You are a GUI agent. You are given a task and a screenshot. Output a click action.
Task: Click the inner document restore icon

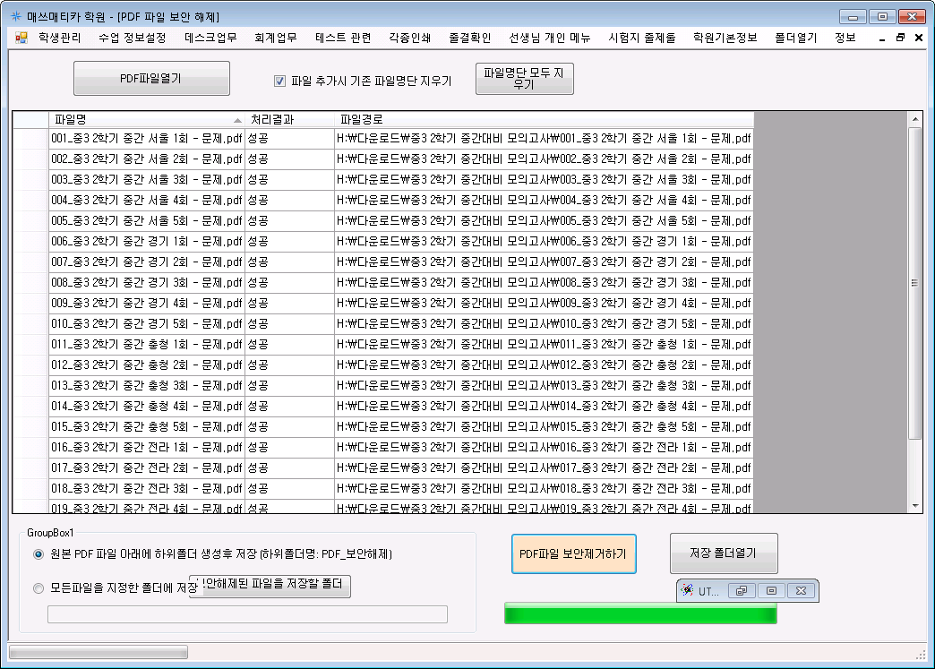click(x=900, y=38)
